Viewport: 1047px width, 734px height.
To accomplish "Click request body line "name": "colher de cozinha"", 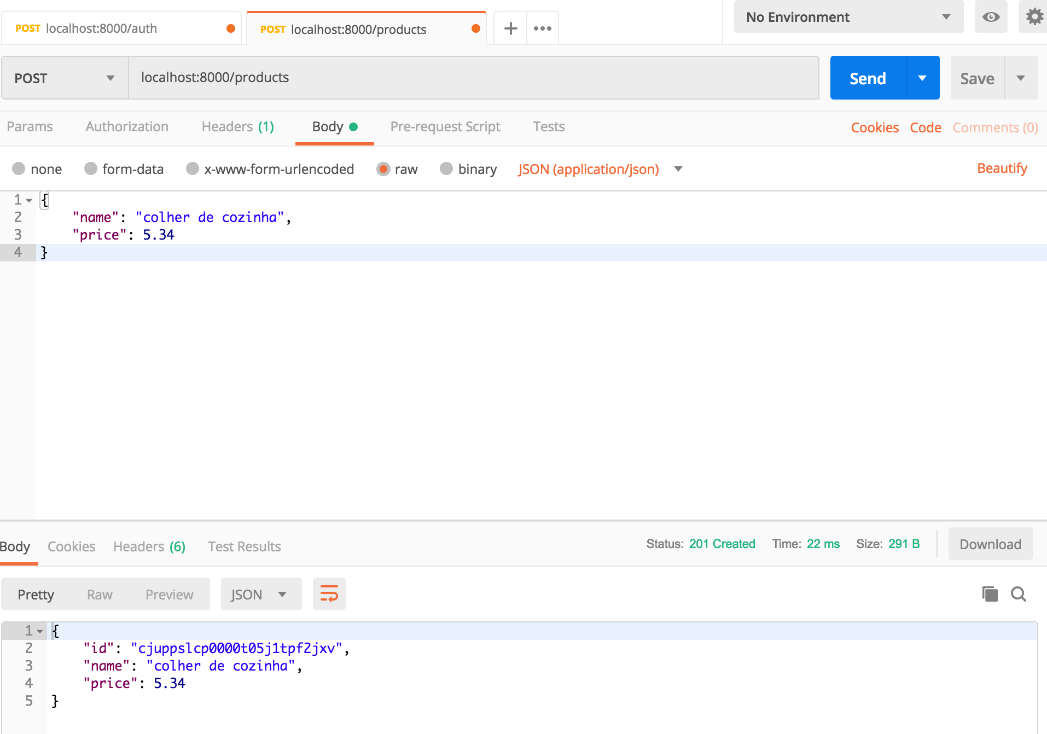I will 181,218.
